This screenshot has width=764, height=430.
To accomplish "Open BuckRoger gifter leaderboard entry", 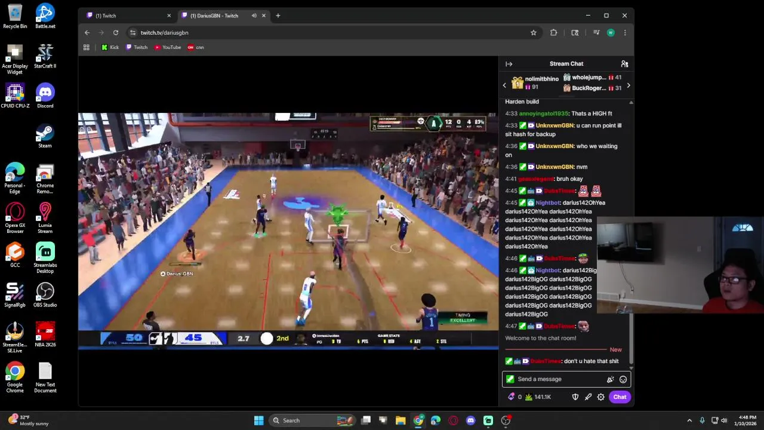I will [x=592, y=88].
